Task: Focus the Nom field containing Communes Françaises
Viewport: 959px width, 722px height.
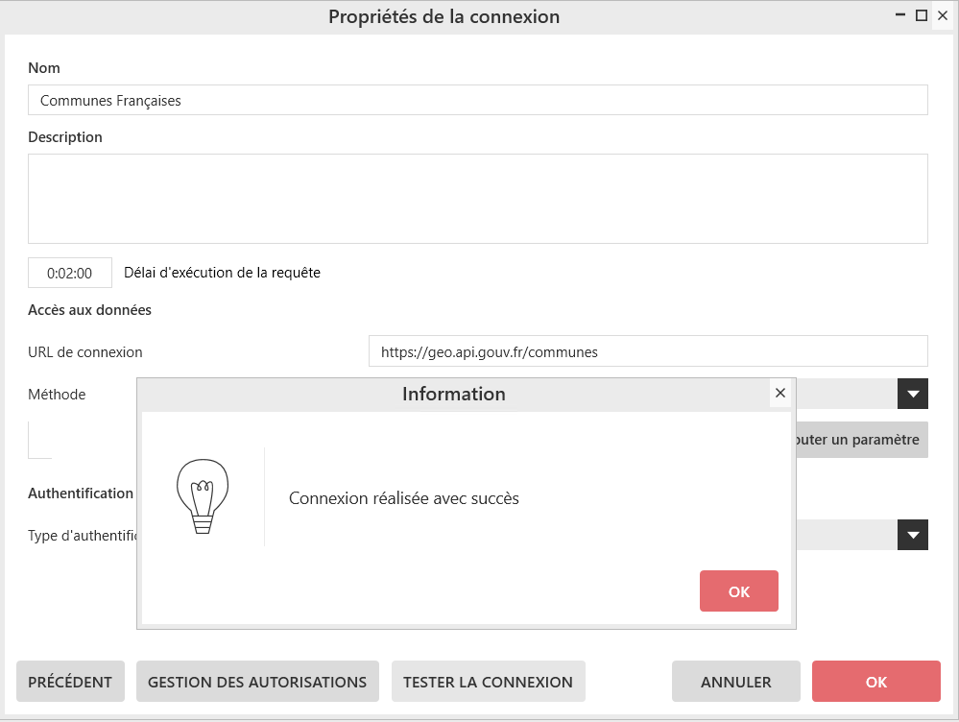Action: click(477, 100)
